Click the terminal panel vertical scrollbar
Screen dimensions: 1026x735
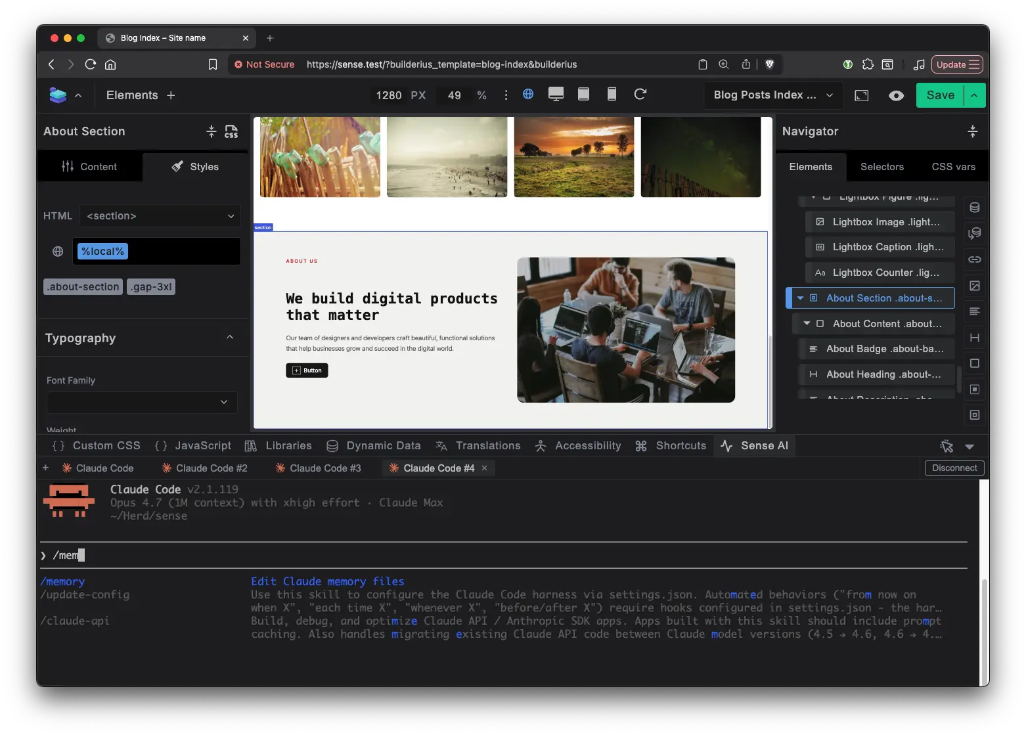click(983, 631)
